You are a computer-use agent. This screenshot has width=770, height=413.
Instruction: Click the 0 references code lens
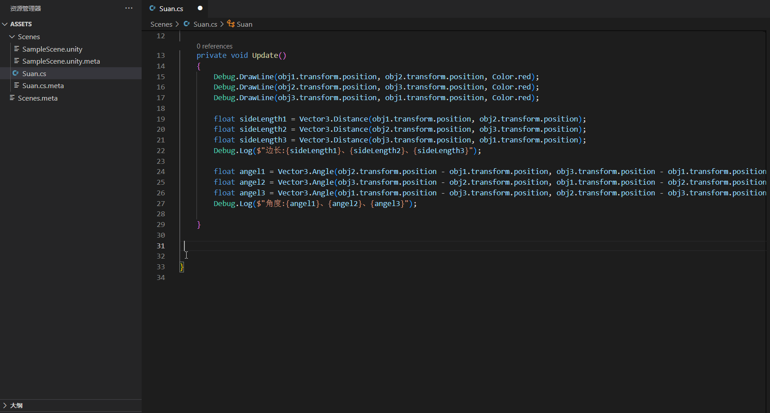(x=215, y=46)
